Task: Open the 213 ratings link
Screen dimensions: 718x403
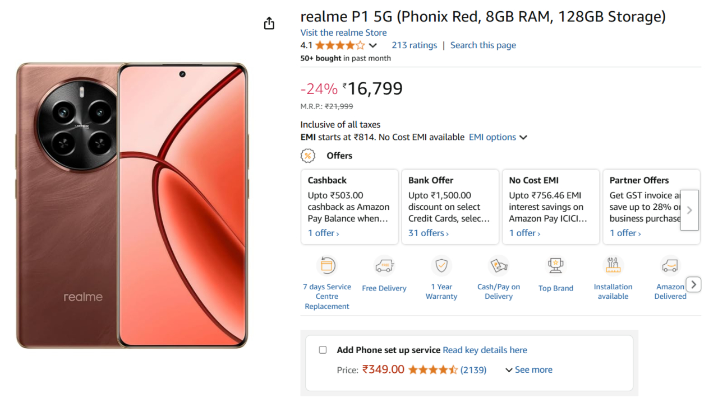Action: pos(414,45)
